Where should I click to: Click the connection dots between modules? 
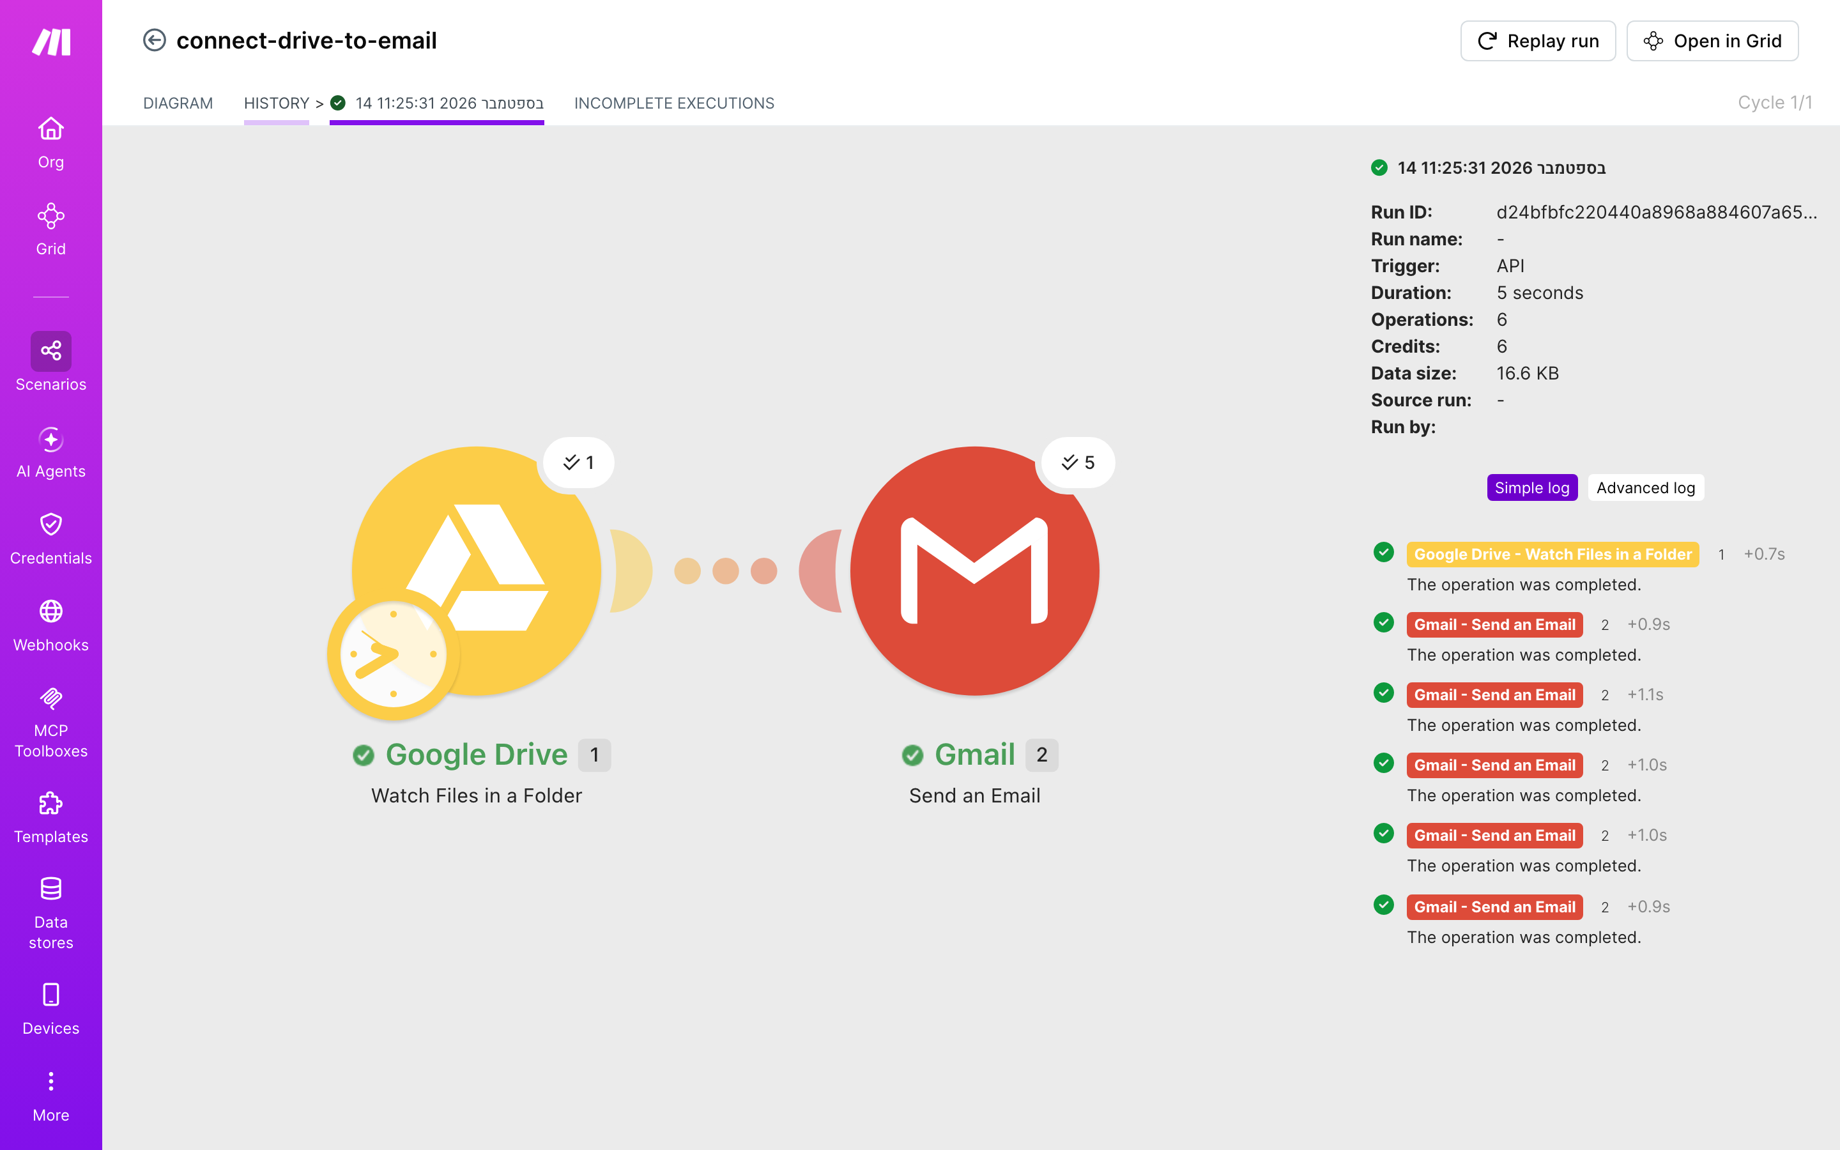point(725,571)
